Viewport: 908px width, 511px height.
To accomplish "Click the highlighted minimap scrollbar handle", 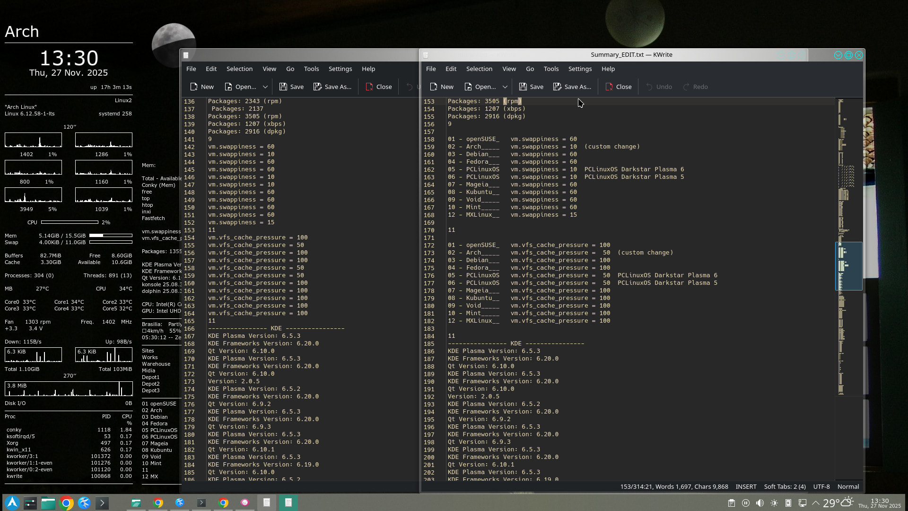I will pyautogui.click(x=848, y=266).
